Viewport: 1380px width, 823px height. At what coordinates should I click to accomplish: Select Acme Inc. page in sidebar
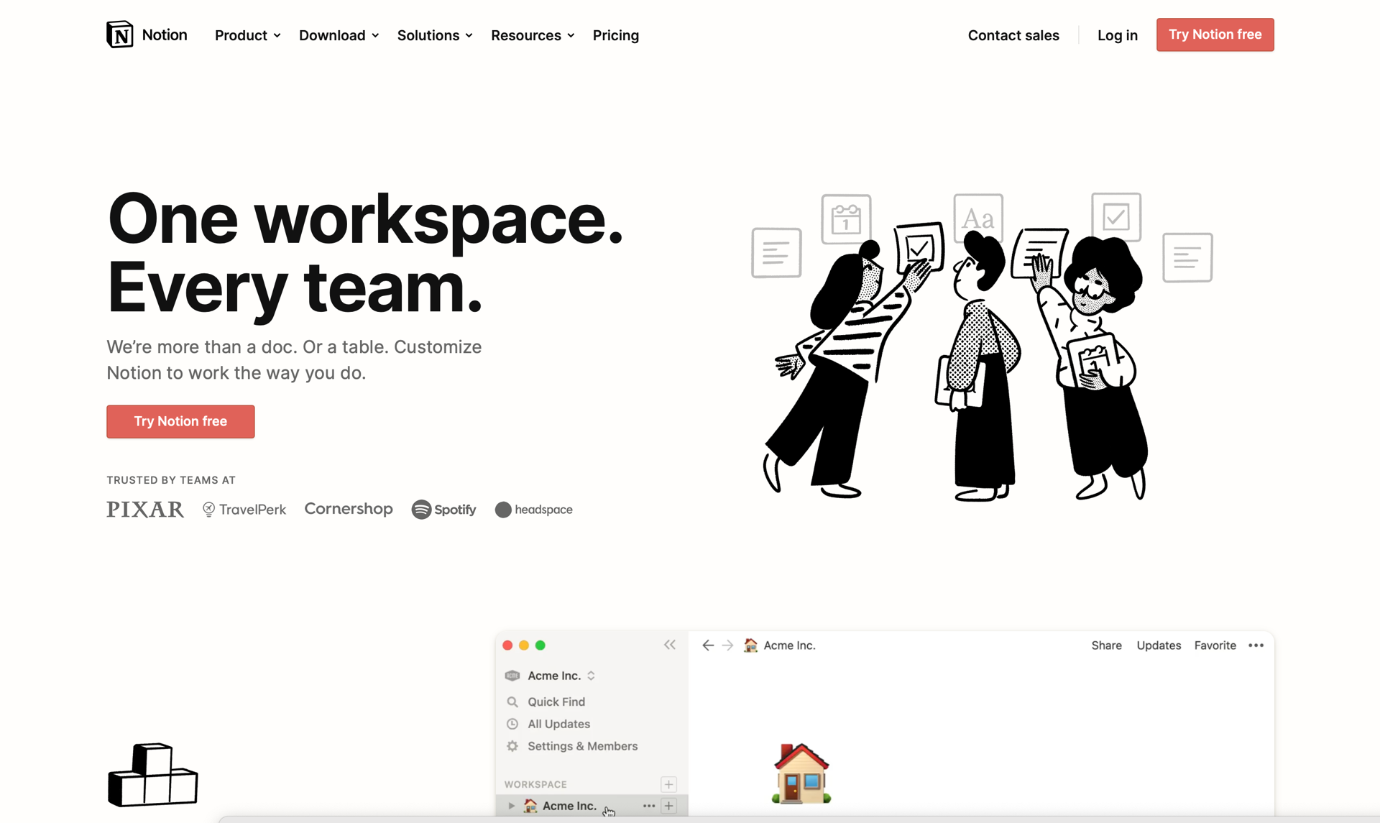pyautogui.click(x=592, y=806)
